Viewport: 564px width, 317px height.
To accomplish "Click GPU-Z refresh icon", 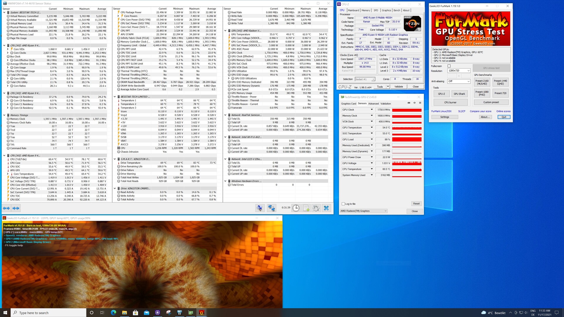I will point(414,103).
